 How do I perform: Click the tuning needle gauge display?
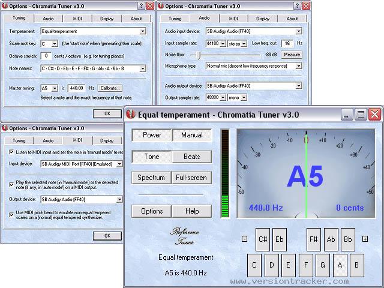click(x=306, y=173)
